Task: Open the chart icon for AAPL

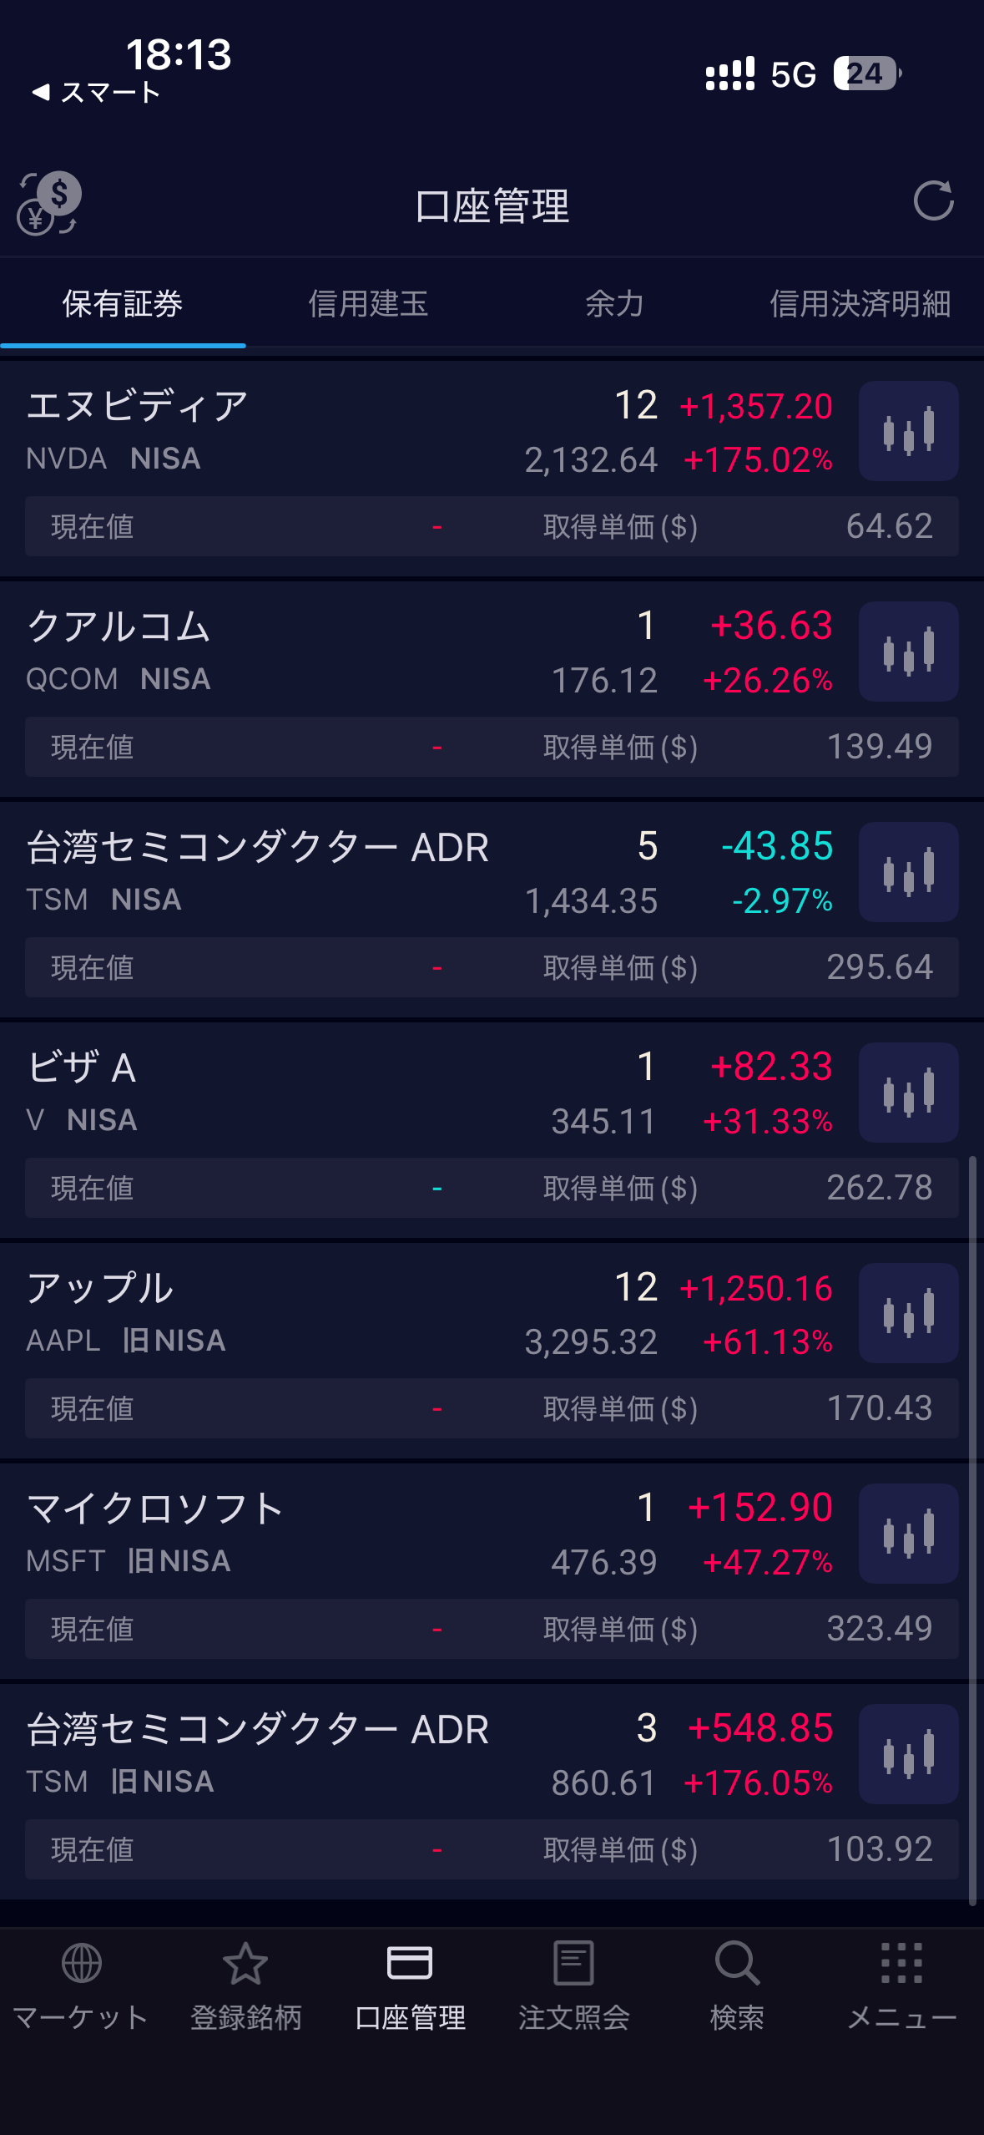Action: coord(908,1313)
